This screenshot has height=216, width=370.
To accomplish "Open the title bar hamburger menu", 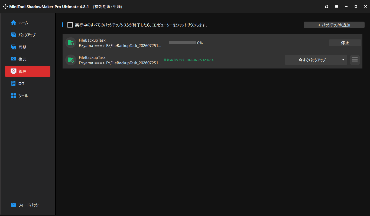I will (x=336, y=6).
